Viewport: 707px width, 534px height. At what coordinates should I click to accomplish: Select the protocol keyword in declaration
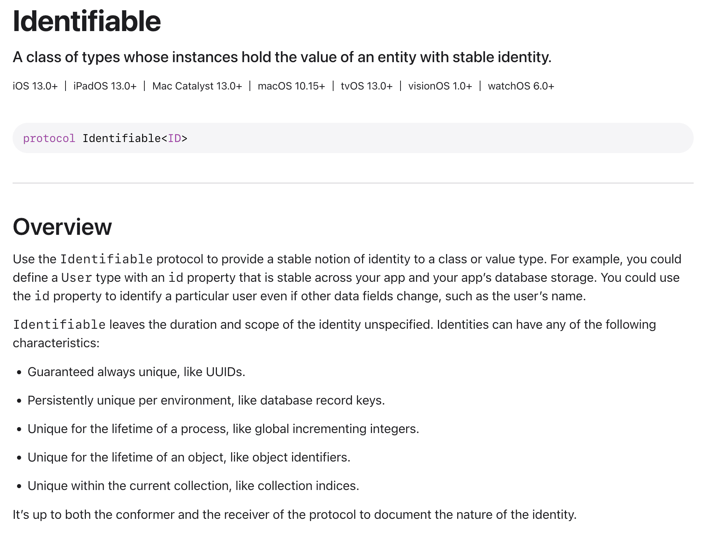pyautogui.click(x=49, y=138)
